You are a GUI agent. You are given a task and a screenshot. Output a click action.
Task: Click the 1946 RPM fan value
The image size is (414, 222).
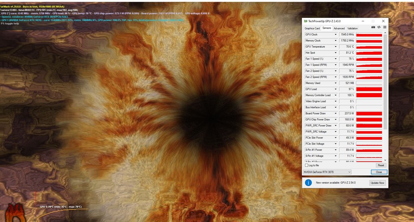tap(347, 65)
